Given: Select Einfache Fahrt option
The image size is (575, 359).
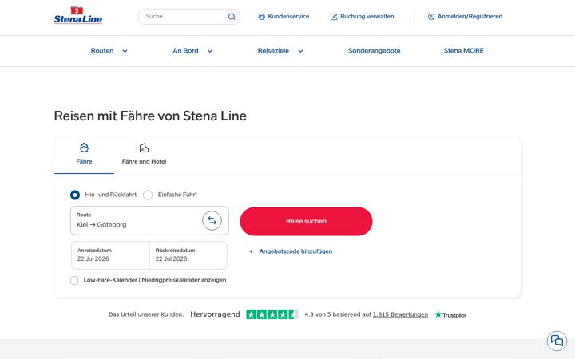Looking at the screenshot, I should pyautogui.click(x=148, y=195).
